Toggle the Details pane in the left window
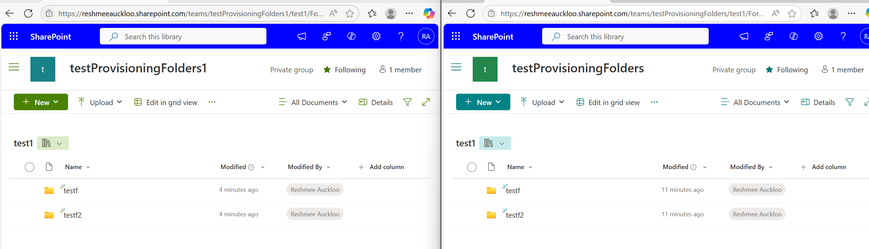Viewport: 869px width, 249px height. pos(376,102)
